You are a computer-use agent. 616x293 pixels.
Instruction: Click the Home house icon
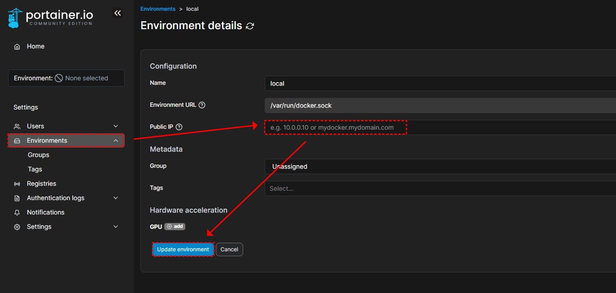(x=17, y=47)
